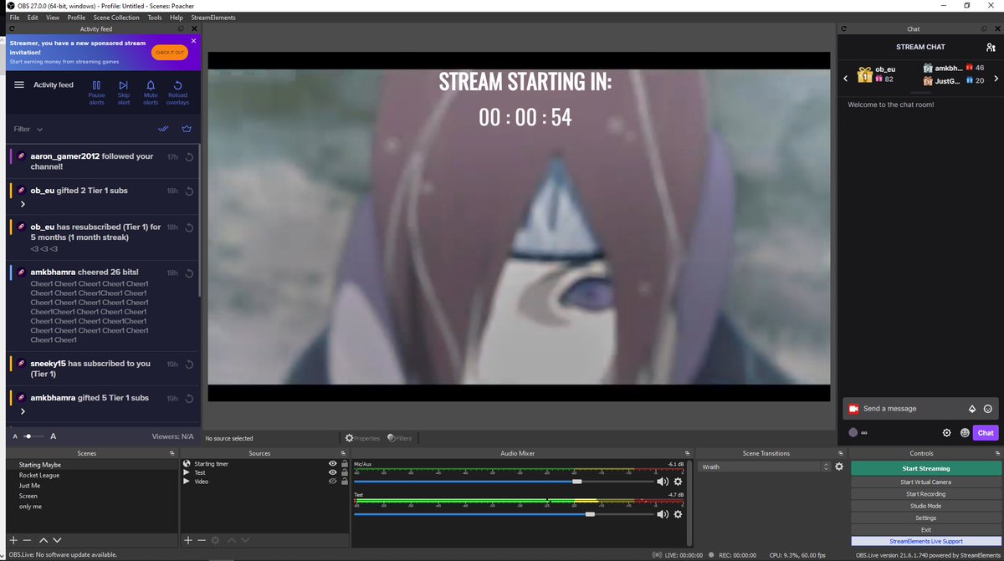This screenshot has height=561, width=1004.
Task: Mark all activities read with double-check icon
Action: pyautogui.click(x=163, y=129)
